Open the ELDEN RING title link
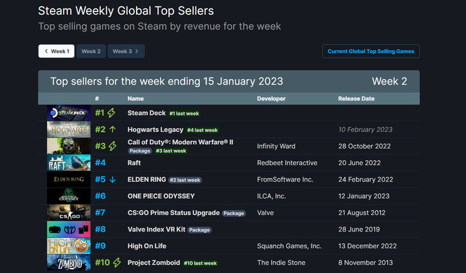The height and width of the screenshot is (273, 466). [x=147, y=179]
